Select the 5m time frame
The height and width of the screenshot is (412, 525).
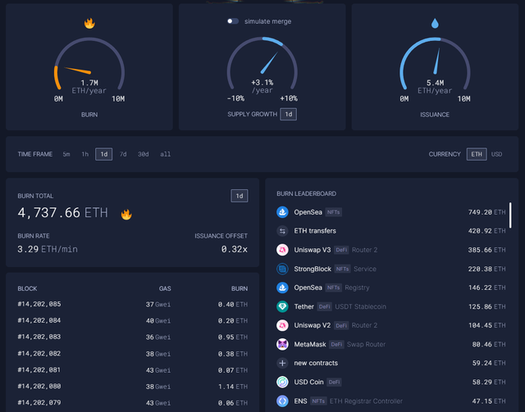pyautogui.click(x=66, y=154)
